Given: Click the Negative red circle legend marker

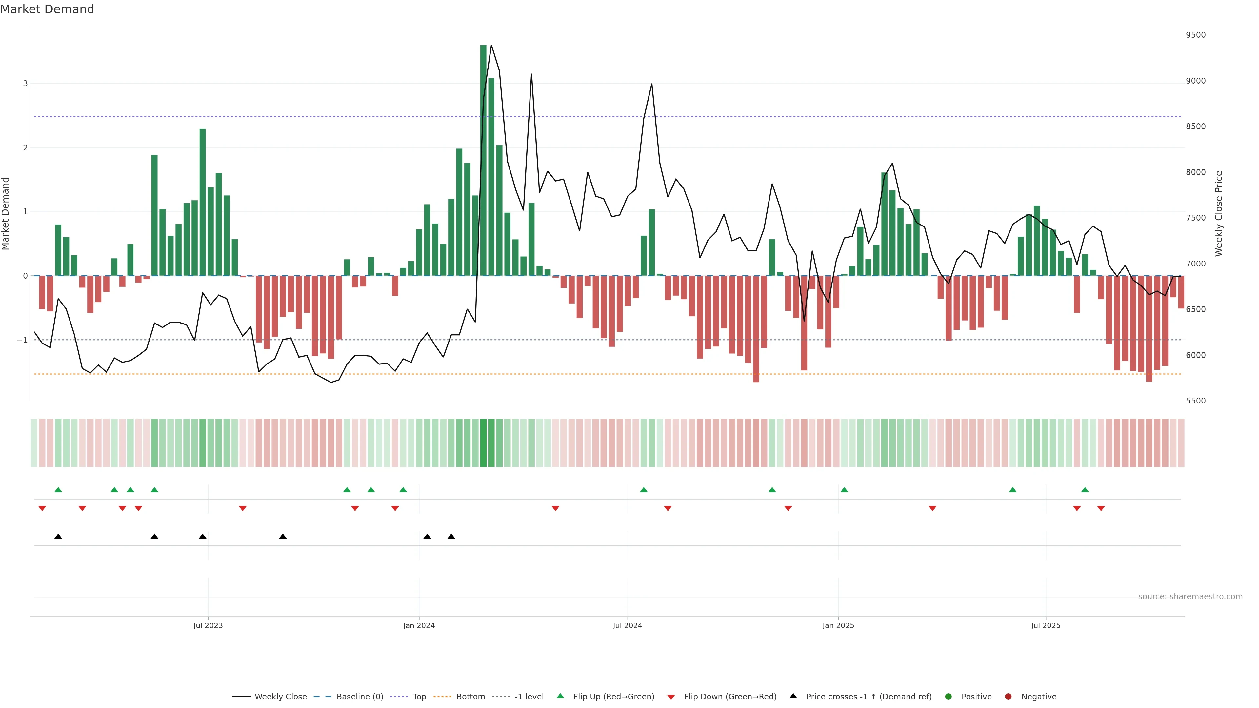Looking at the screenshot, I should click(x=1008, y=697).
